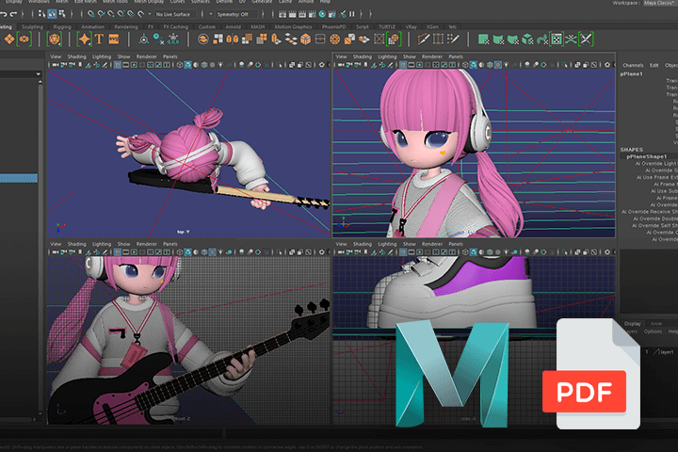
Task: Click the left panel's horizontal scrollbar
Action: 17,419
